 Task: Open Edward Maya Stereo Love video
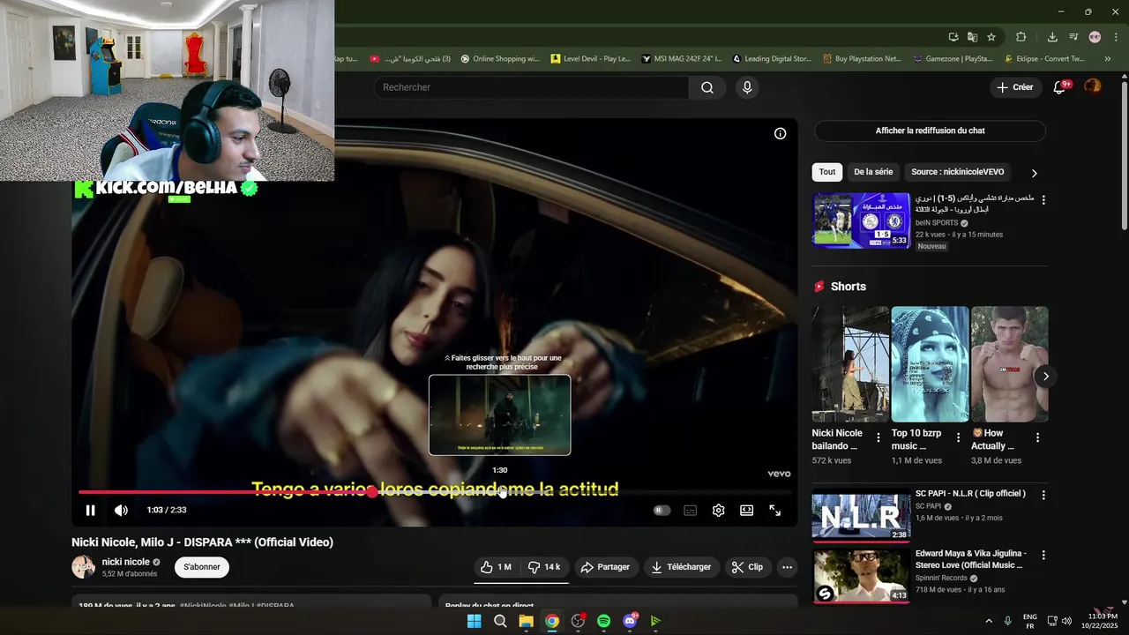point(861,576)
